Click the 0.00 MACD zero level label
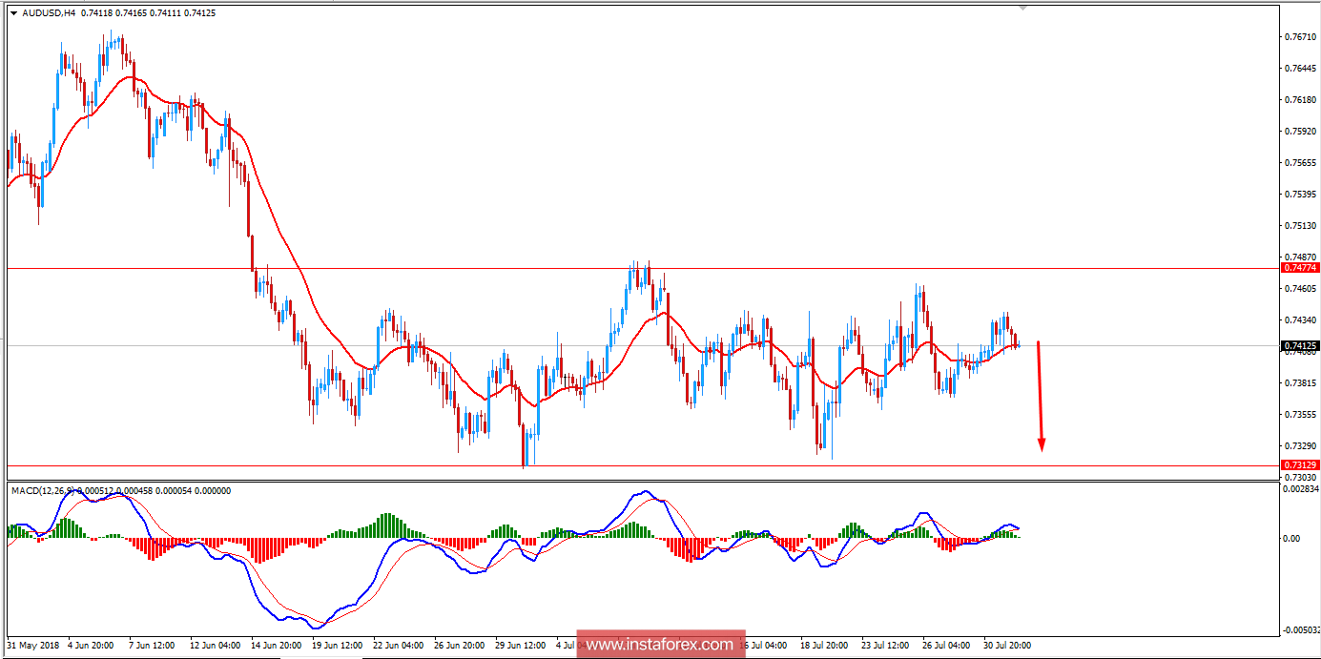 coord(1290,539)
